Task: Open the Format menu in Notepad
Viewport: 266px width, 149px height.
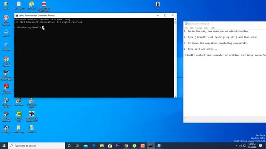Action: [x=199, y=28]
